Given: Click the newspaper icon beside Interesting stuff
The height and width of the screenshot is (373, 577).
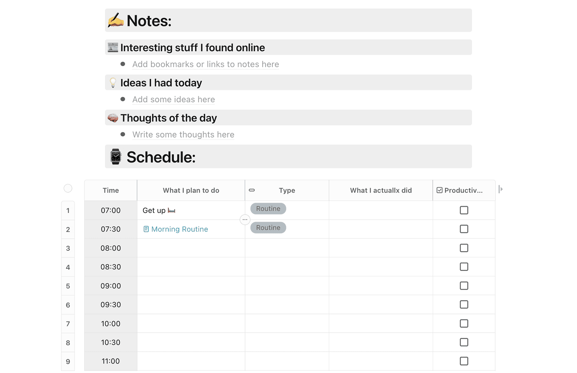Looking at the screenshot, I should click(113, 47).
